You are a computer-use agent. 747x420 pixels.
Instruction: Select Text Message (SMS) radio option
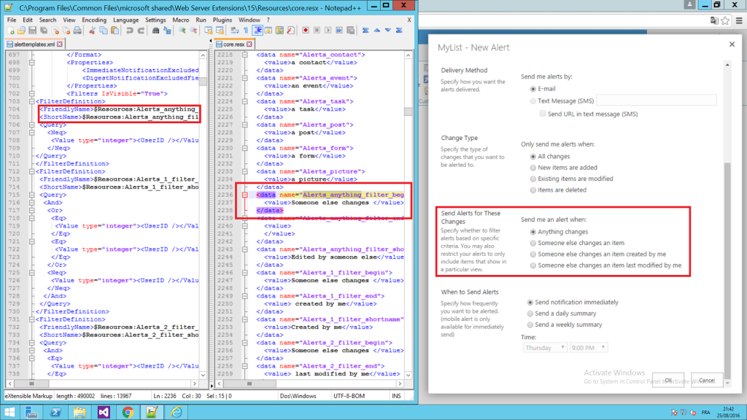click(x=533, y=101)
